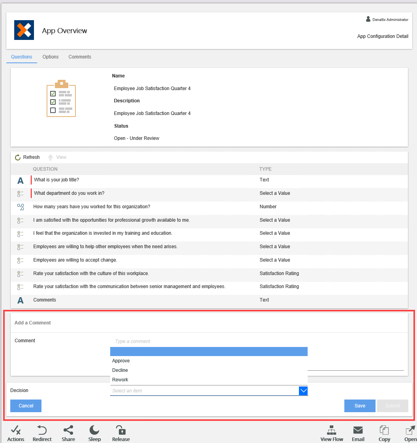417x443 pixels.
Task: Click the Sleep moon icon
Action: 94,430
